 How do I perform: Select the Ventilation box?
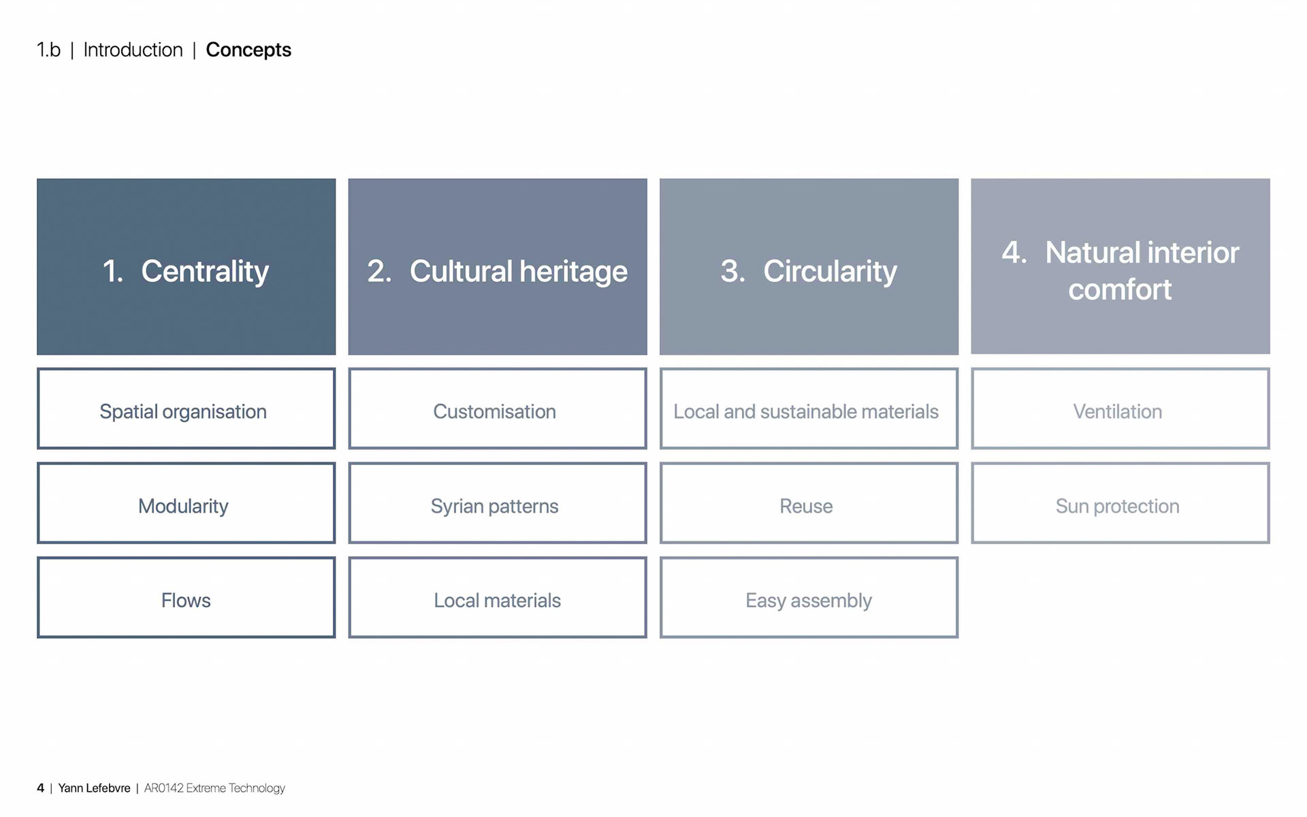pyautogui.click(x=1120, y=408)
